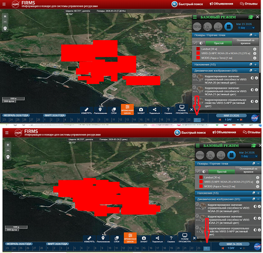263x253 pixels.
Task: Zoom out the map in Mar 23 screenshot
Action: click(5, 21)
